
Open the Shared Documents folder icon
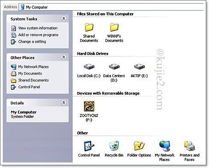pos(89,27)
